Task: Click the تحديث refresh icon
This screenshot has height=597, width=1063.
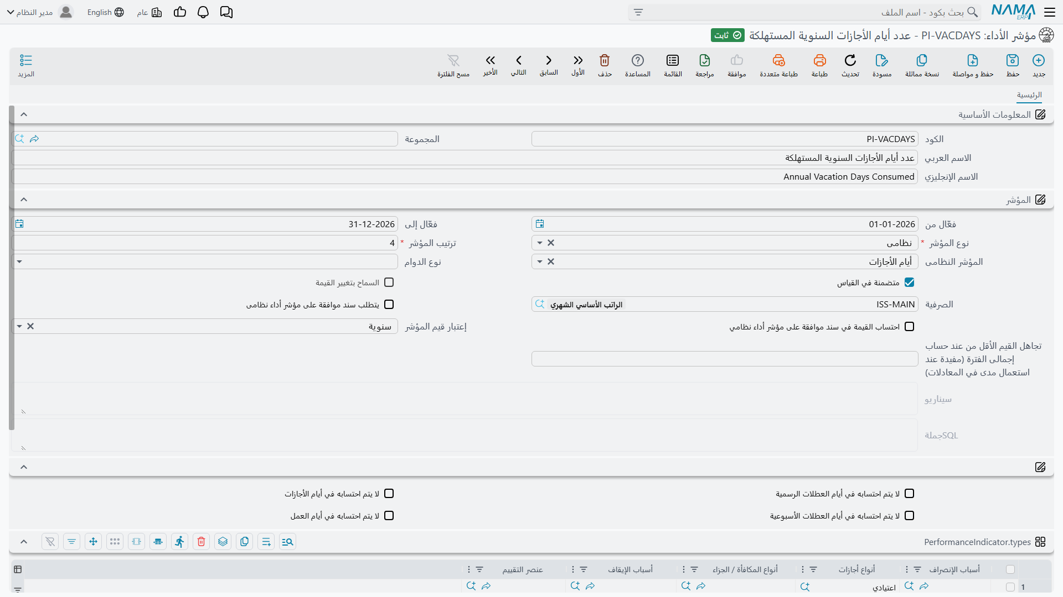Action: [x=850, y=60]
